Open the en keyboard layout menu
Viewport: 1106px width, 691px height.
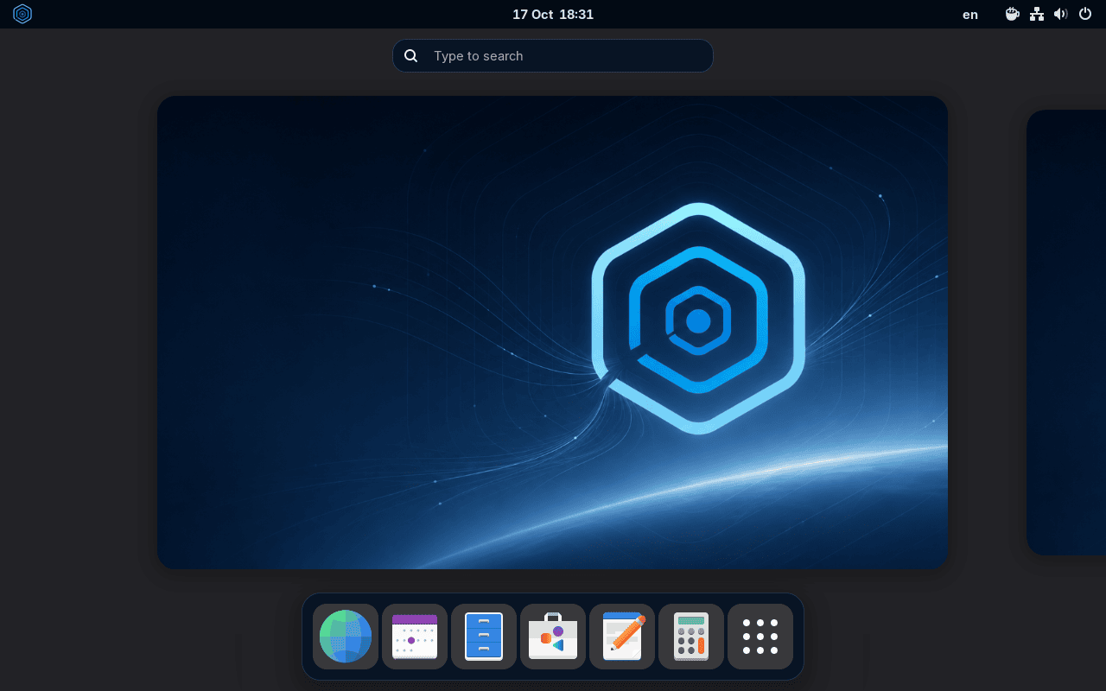pyautogui.click(x=970, y=14)
